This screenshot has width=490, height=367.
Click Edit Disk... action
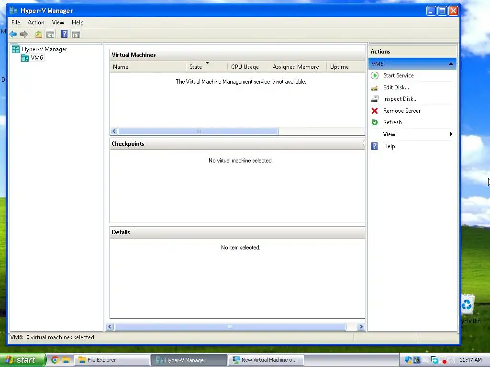396,87
